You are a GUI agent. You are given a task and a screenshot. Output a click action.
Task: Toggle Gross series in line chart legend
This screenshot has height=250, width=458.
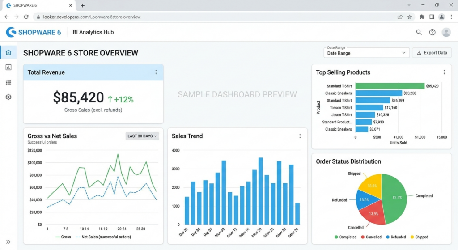(x=63, y=237)
